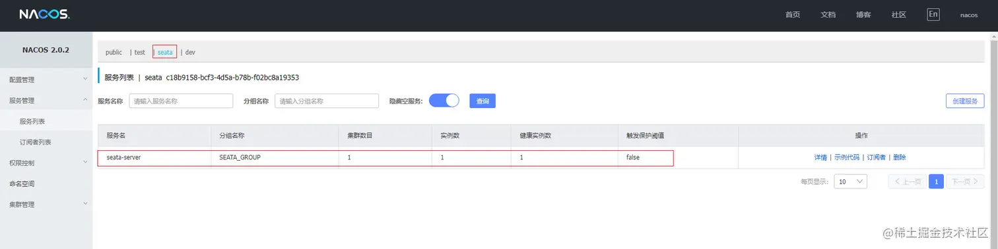Collapse 服务管理 sidebar menu
The image size is (998, 249).
(46, 101)
